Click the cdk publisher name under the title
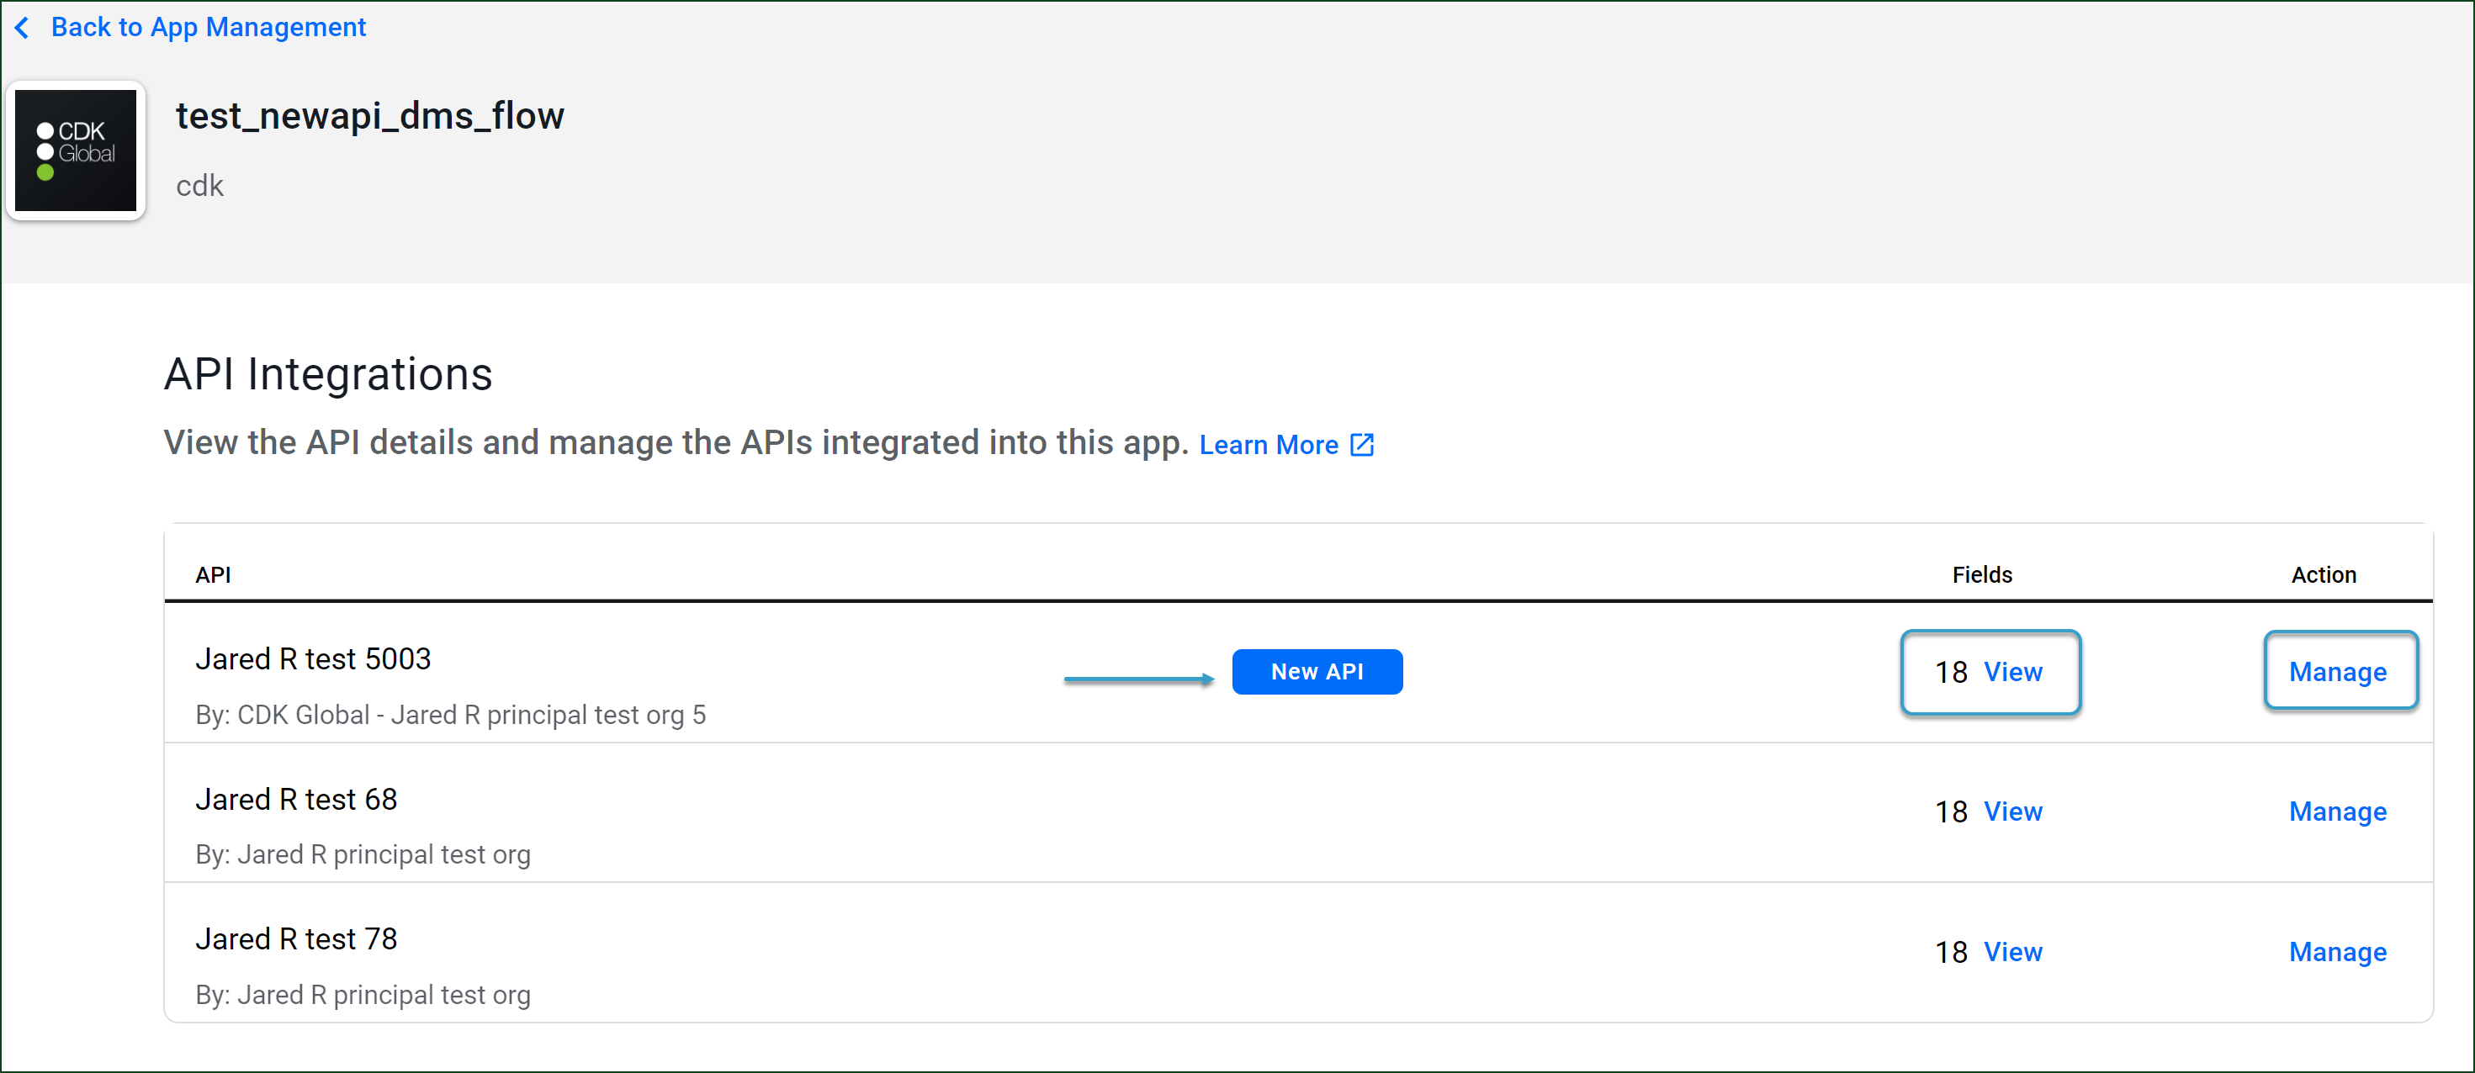Screen dimensions: 2475x1073 (x=200, y=185)
